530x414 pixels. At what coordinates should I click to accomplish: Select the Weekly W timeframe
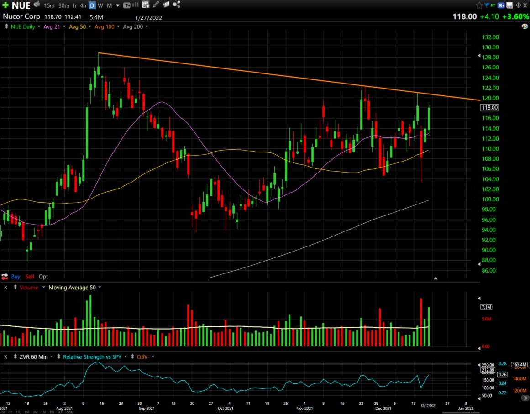click(x=100, y=5)
